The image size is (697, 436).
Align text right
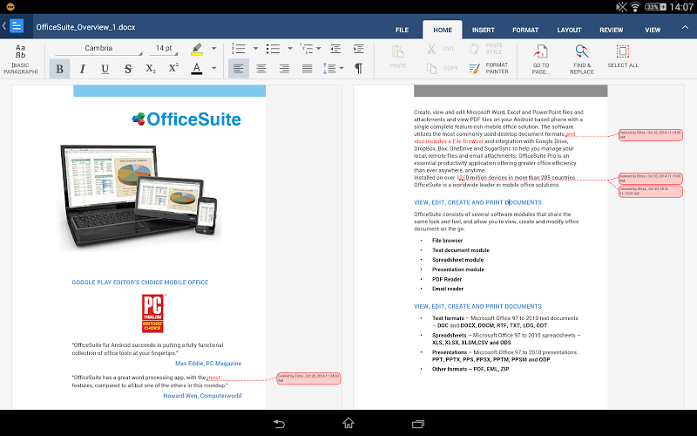coord(284,69)
